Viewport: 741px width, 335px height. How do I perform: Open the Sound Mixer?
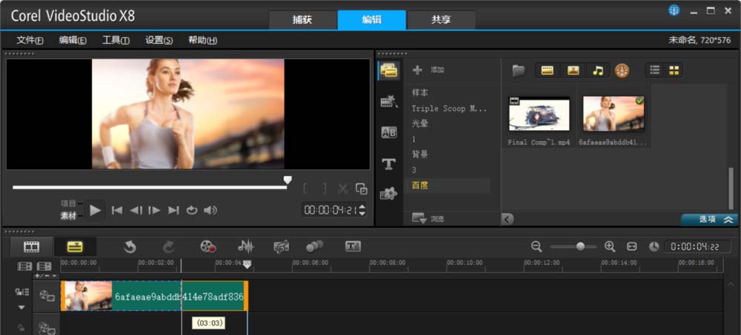pos(245,246)
